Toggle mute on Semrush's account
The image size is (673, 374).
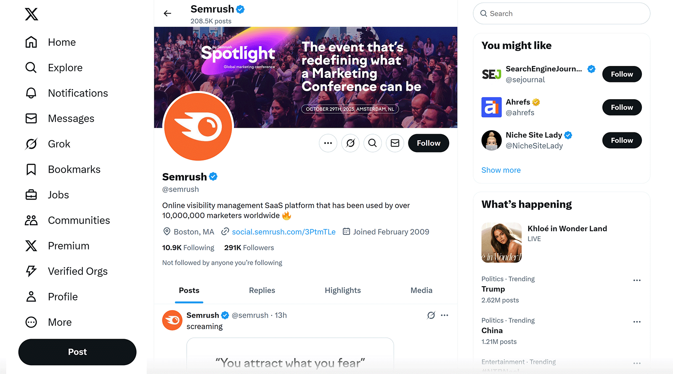350,143
